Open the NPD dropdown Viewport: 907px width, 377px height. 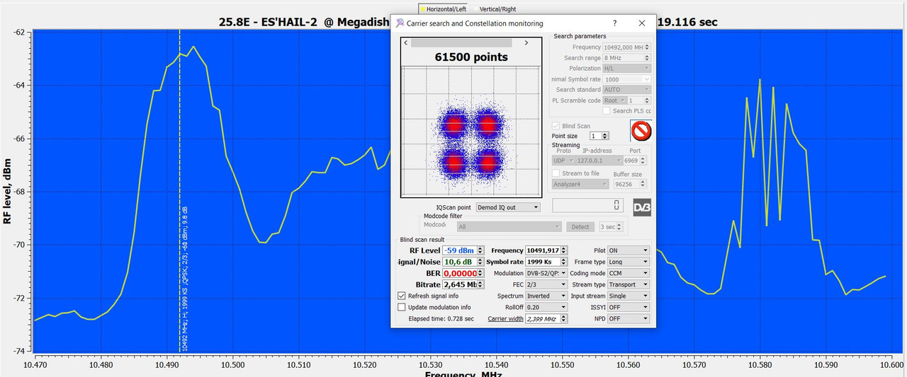(x=629, y=318)
